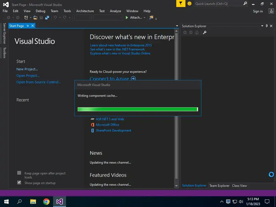This screenshot has width=276, height=207.
Task: Open See what's new in .NET Framework
Action: click(118, 49)
